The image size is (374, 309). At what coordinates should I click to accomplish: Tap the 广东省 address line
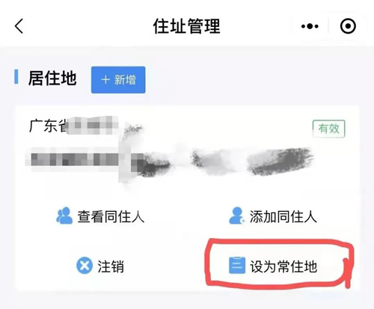(x=73, y=126)
